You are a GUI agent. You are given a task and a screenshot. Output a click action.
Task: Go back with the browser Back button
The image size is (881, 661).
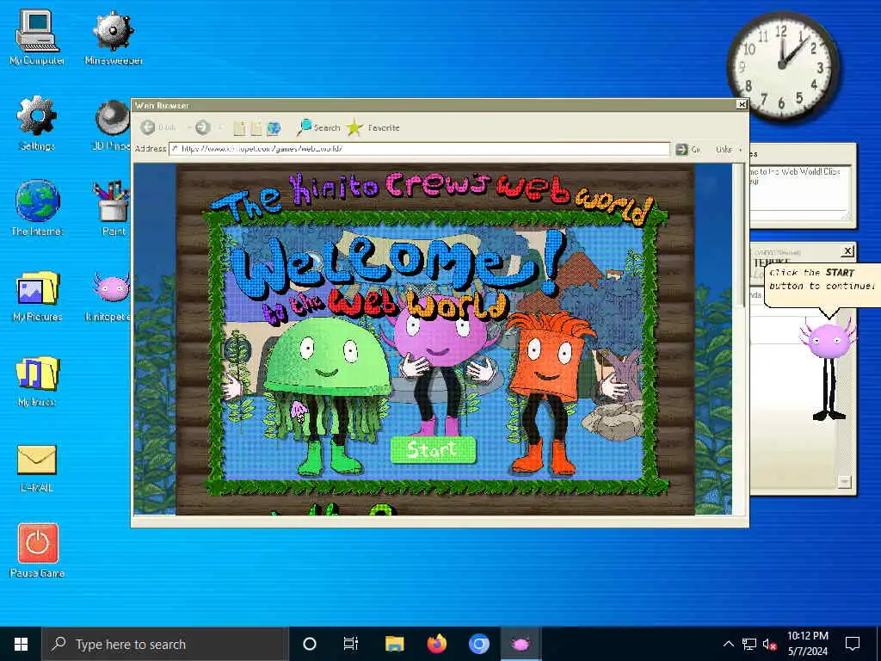[x=158, y=127]
